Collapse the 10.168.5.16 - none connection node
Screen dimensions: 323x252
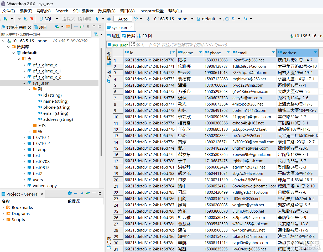(3, 41)
